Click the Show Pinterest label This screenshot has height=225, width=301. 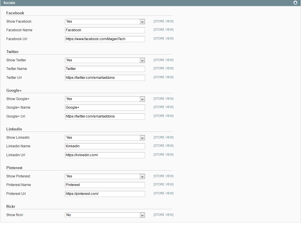tap(18, 176)
